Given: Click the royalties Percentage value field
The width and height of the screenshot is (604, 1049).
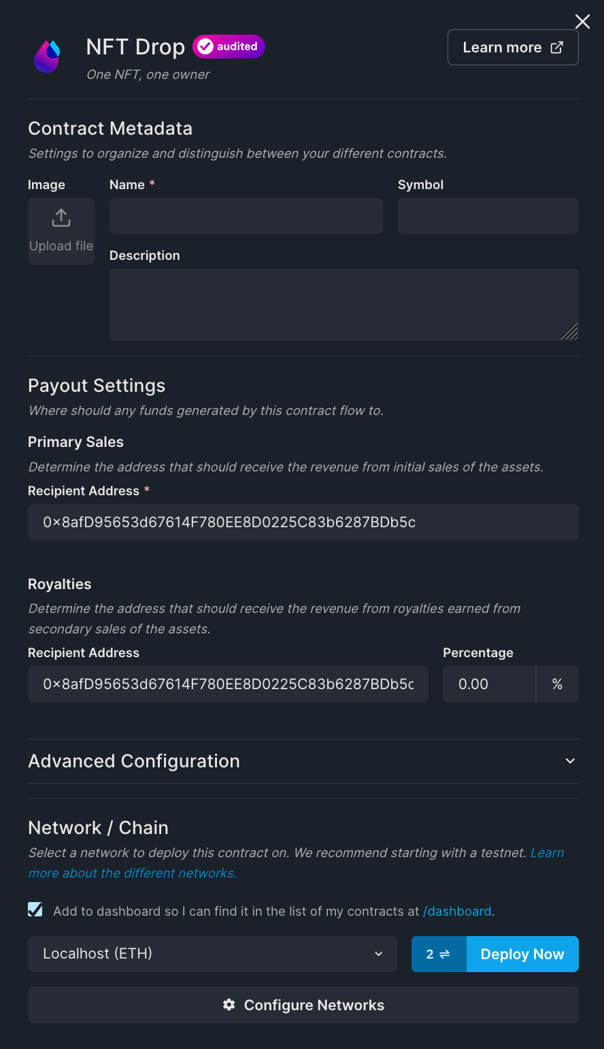Looking at the screenshot, I should tap(489, 684).
